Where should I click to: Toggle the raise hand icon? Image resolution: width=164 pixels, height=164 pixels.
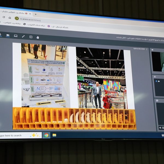38,37
